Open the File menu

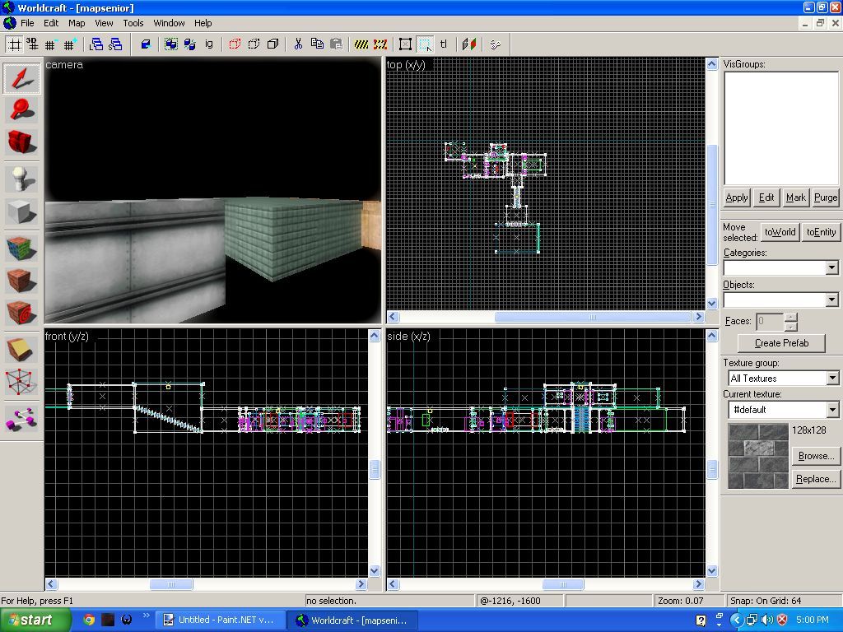click(x=27, y=23)
